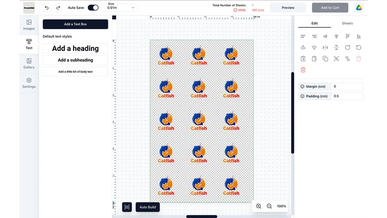Click the 100% zoom level
Image resolution: width=387 pixels, height=218 pixels.
(282, 206)
